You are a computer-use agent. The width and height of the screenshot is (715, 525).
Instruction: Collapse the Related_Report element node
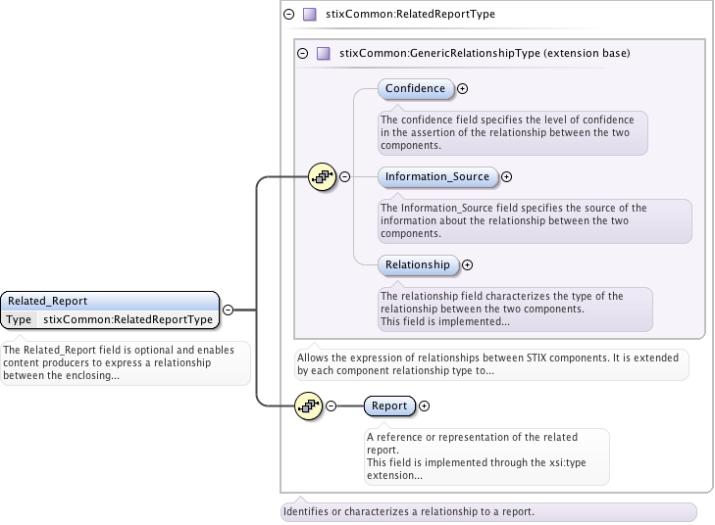pyautogui.click(x=228, y=310)
